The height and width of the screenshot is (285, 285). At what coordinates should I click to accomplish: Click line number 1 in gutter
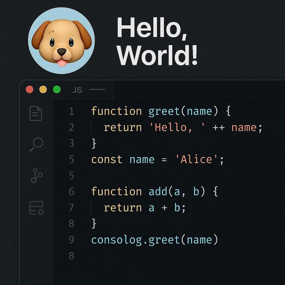pyautogui.click(x=72, y=111)
